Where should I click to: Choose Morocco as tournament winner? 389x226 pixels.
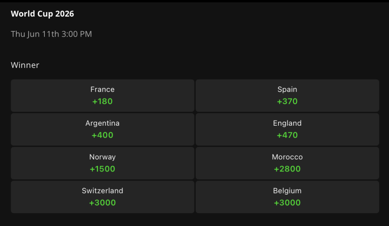[x=287, y=163]
